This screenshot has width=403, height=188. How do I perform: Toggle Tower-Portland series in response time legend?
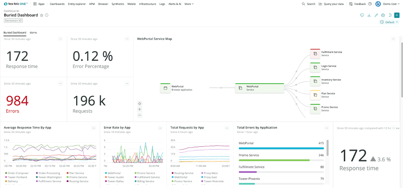tap(17, 177)
